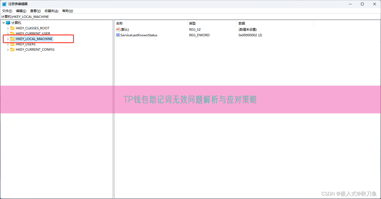Open the 文件(F) menu

coord(7,11)
